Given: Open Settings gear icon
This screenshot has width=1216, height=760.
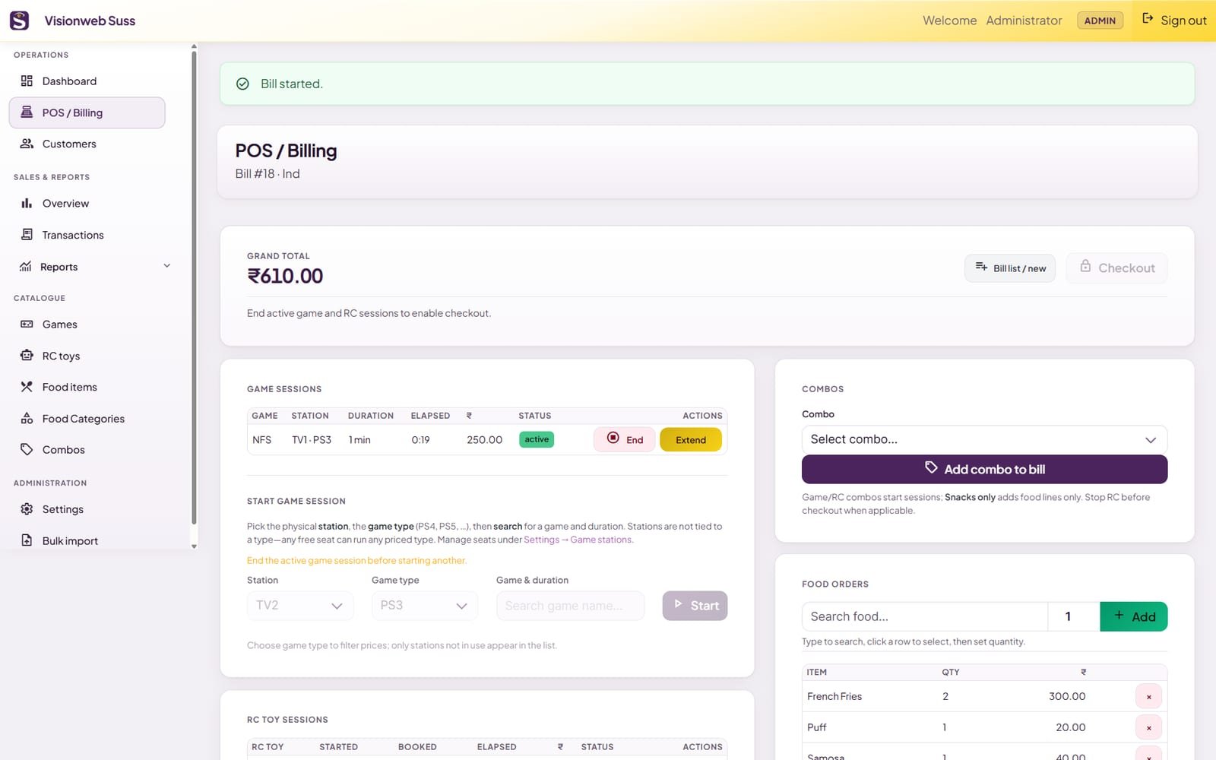Looking at the screenshot, I should click(x=27, y=509).
